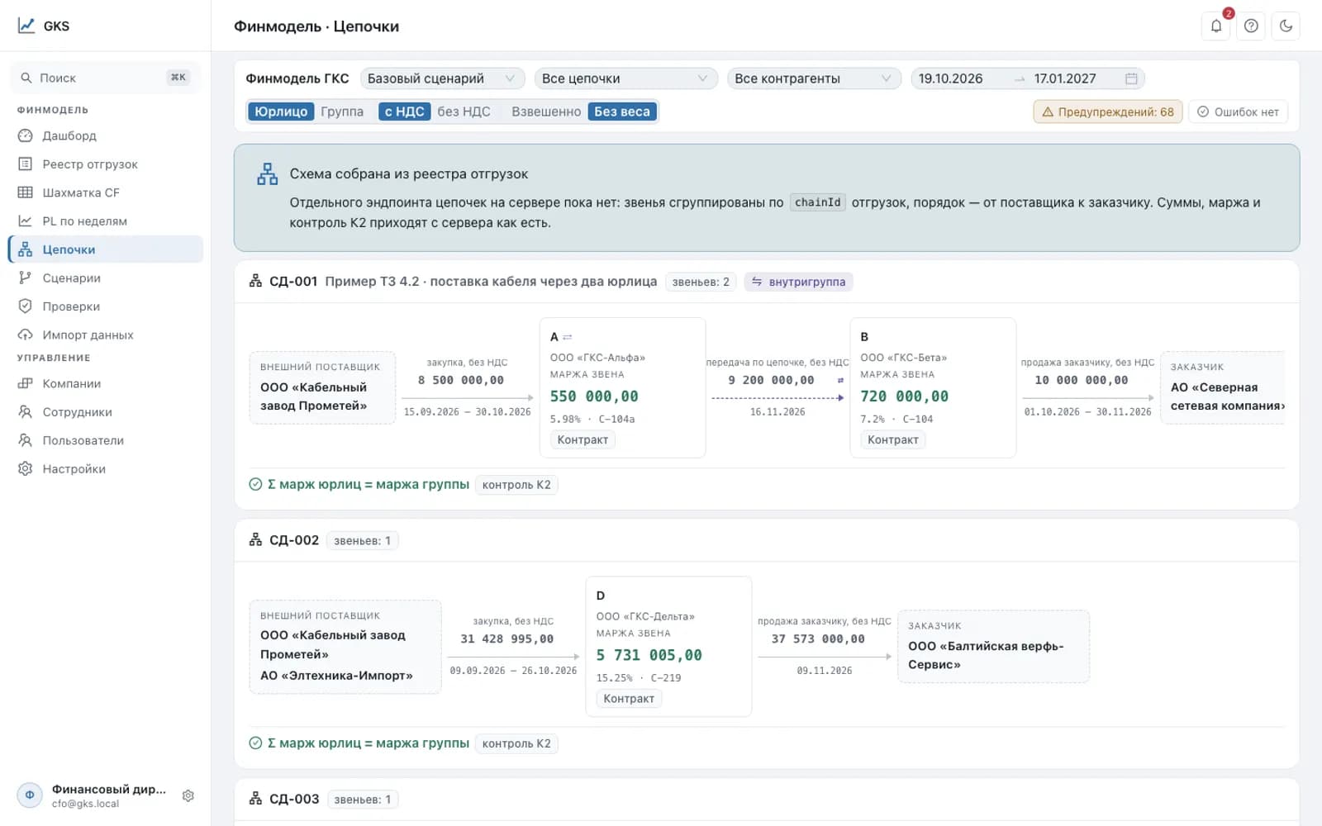The width and height of the screenshot is (1322, 826).
Task: Click the Настройки gear icon in sidebar
Action: point(26,468)
